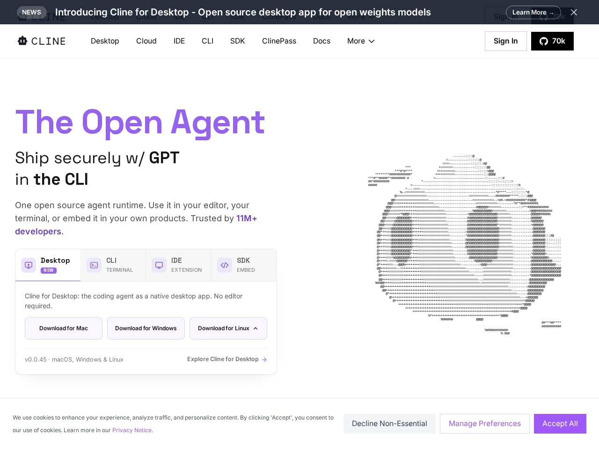The width and height of the screenshot is (599, 449).
Task: Click Download for Windows
Action: pyautogui.click(x=146, y=328)
